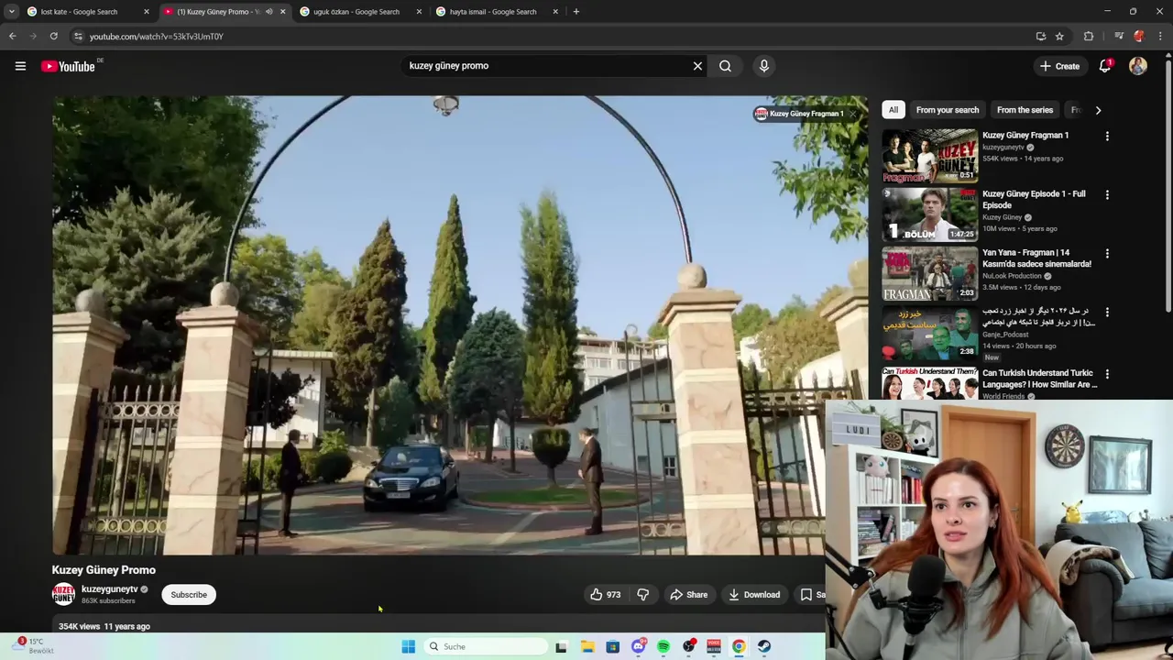Screen dimensions: 1173x660
Task: Close the Kuzey Güney Promo tab
Action: click(x=282, y=12)
